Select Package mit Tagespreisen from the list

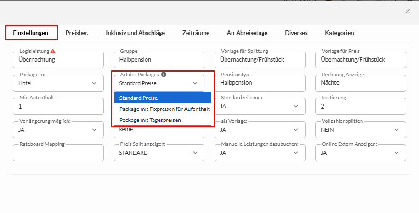click(x=150, y=120)
